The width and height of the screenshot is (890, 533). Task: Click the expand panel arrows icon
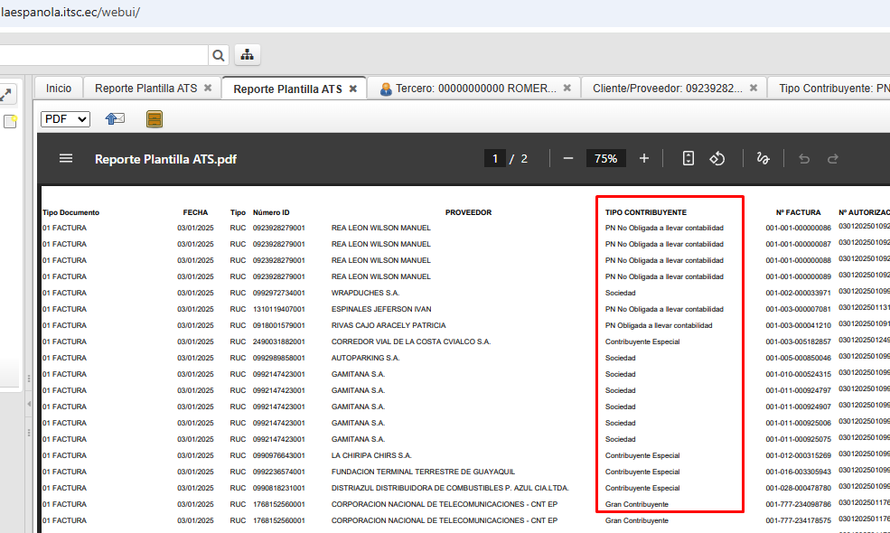coord(6,94)
